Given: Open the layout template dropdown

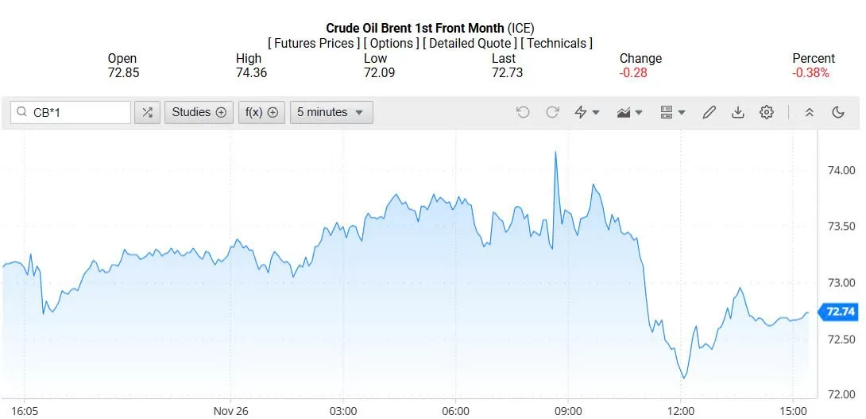Looking at the screenshot, I should 672,112.
